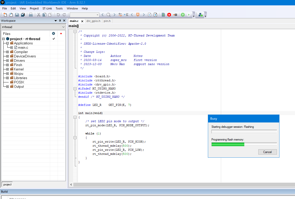Expand the main.c file node
Image resolution: width=295 pixels, height=199 pixels.
point(11,47)
